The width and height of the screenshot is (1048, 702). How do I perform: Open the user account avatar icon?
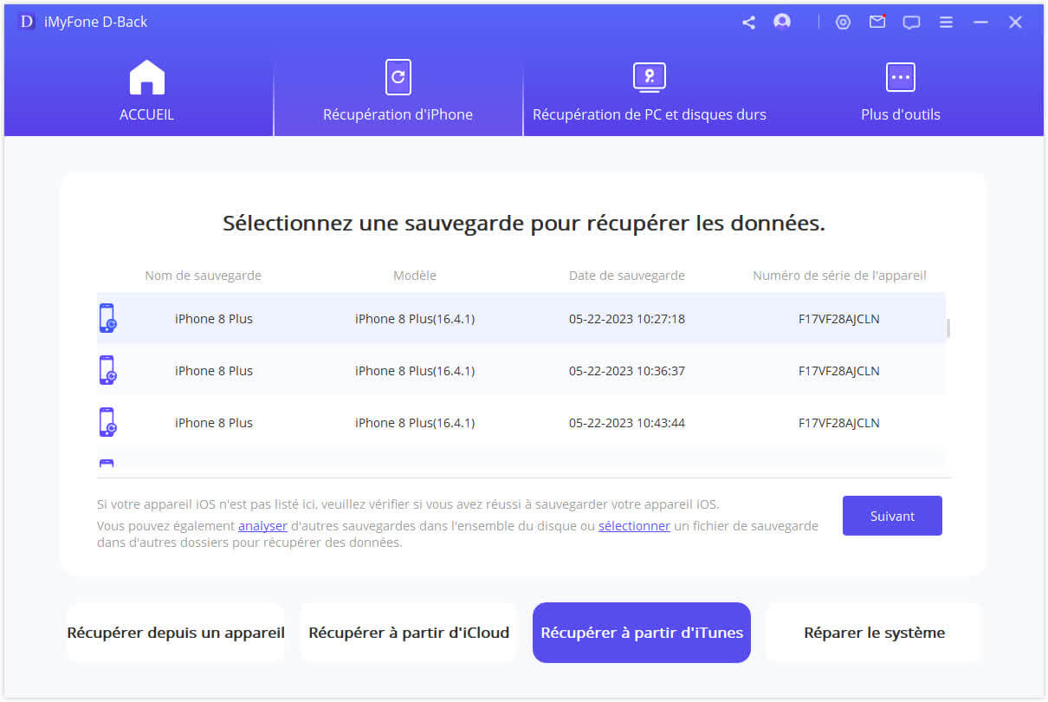(x=782, y=22)
